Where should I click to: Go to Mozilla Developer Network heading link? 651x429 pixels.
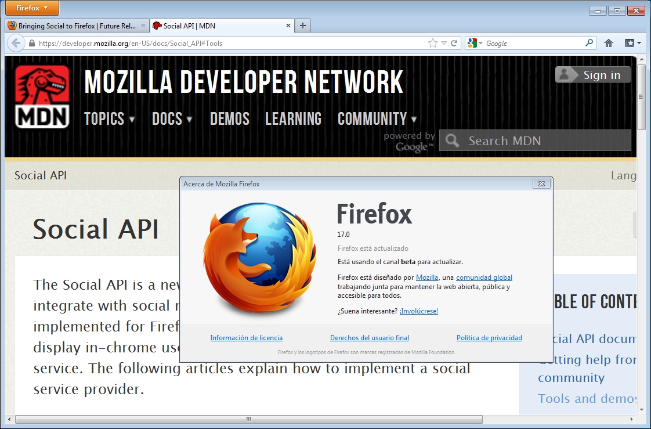pos(244,82)
